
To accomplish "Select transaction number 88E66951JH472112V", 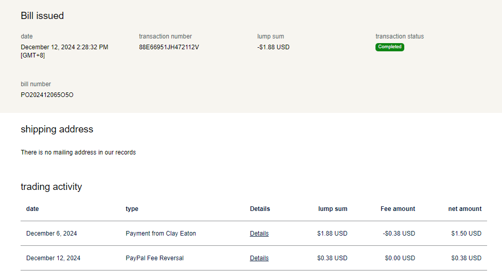I will tap(169, 47).
